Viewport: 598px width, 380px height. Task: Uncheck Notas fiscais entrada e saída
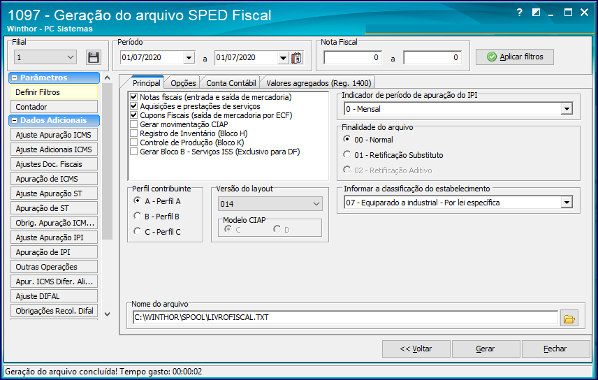[x=134, y=97]
